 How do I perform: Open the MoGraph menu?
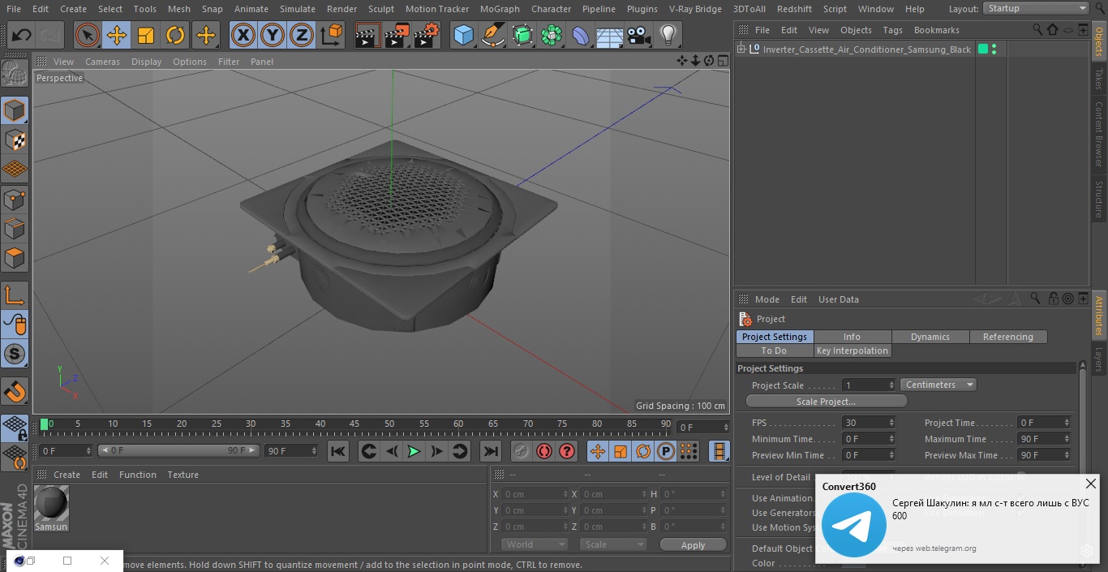click(500, 9)
